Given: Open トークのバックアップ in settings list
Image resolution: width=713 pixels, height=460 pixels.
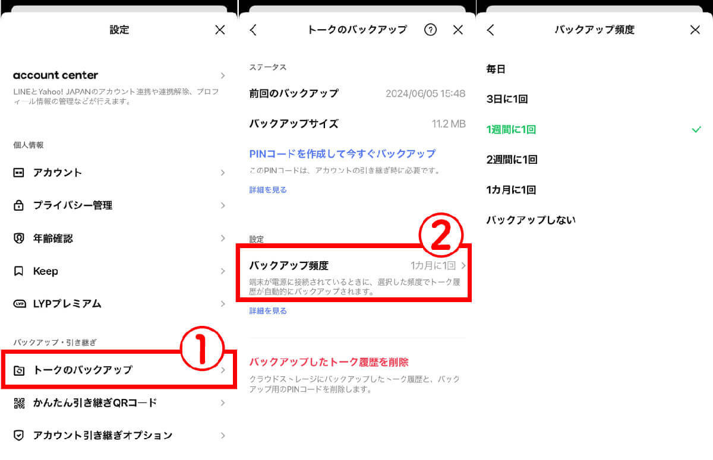Looking at the screenshot, I should click(x=119, y=370).
